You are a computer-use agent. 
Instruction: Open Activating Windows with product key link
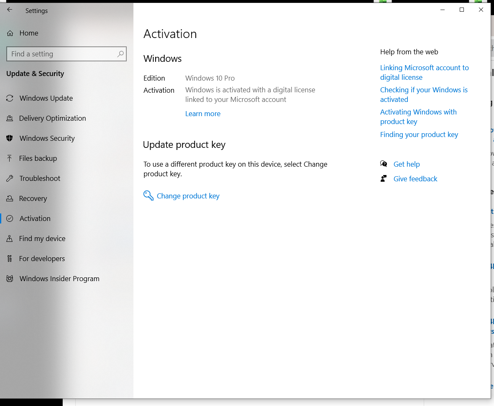(418, 117)
